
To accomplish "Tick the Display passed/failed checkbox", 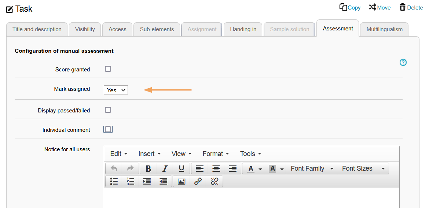I will 108,110.
